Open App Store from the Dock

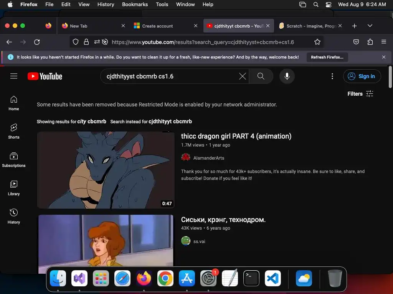tap(187, 278)
